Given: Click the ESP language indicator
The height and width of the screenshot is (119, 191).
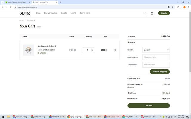Looking at the screenshot, I should 175,117.
